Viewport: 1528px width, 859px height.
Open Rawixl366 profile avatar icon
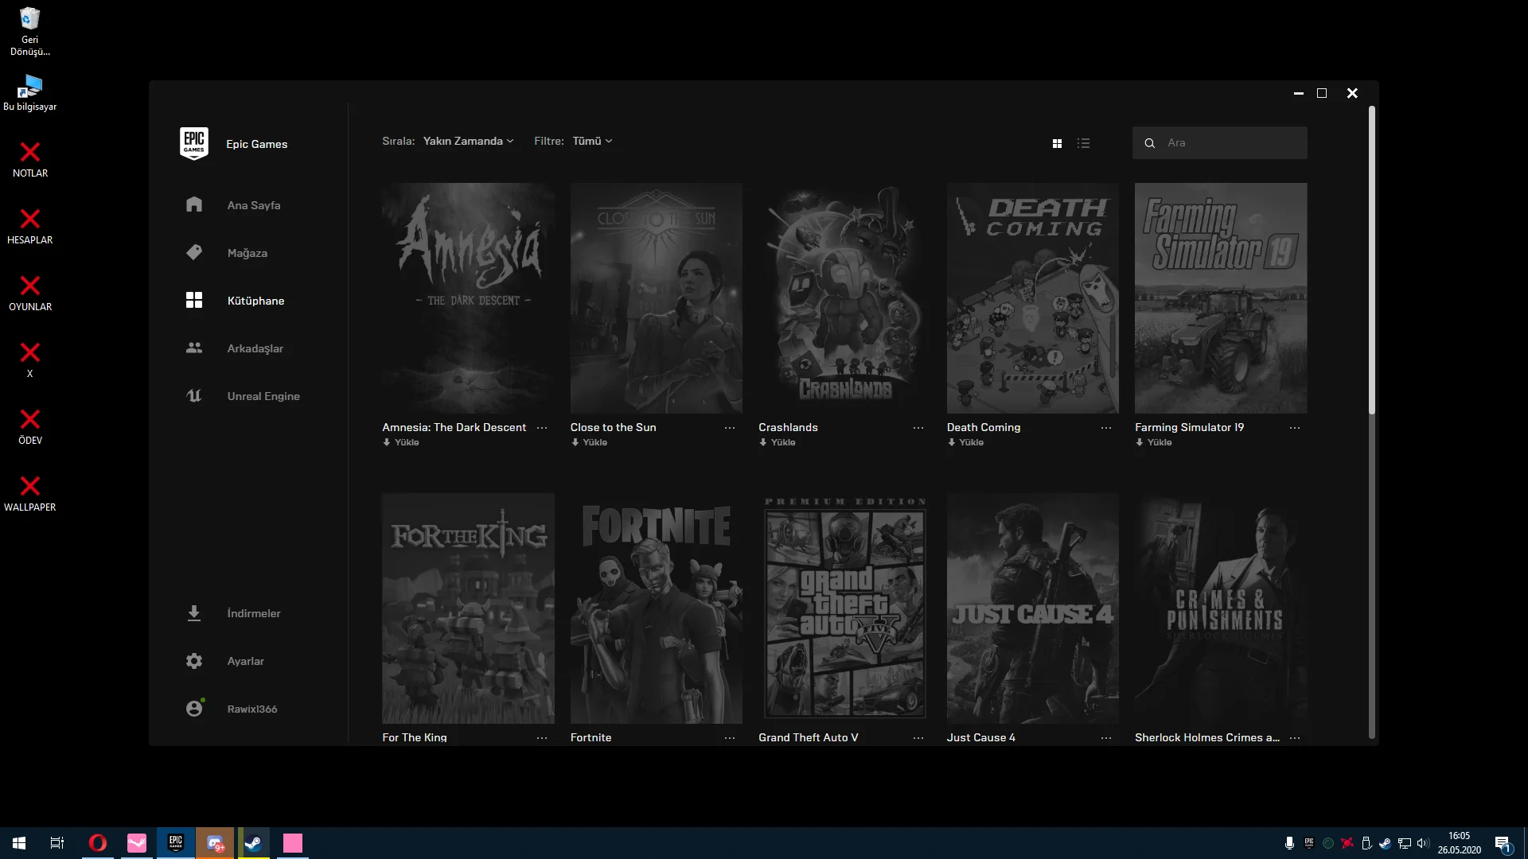tap(193, 708)
